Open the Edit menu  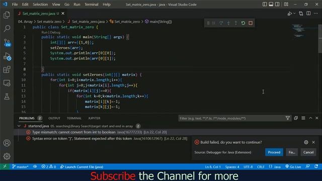point(25,5)
